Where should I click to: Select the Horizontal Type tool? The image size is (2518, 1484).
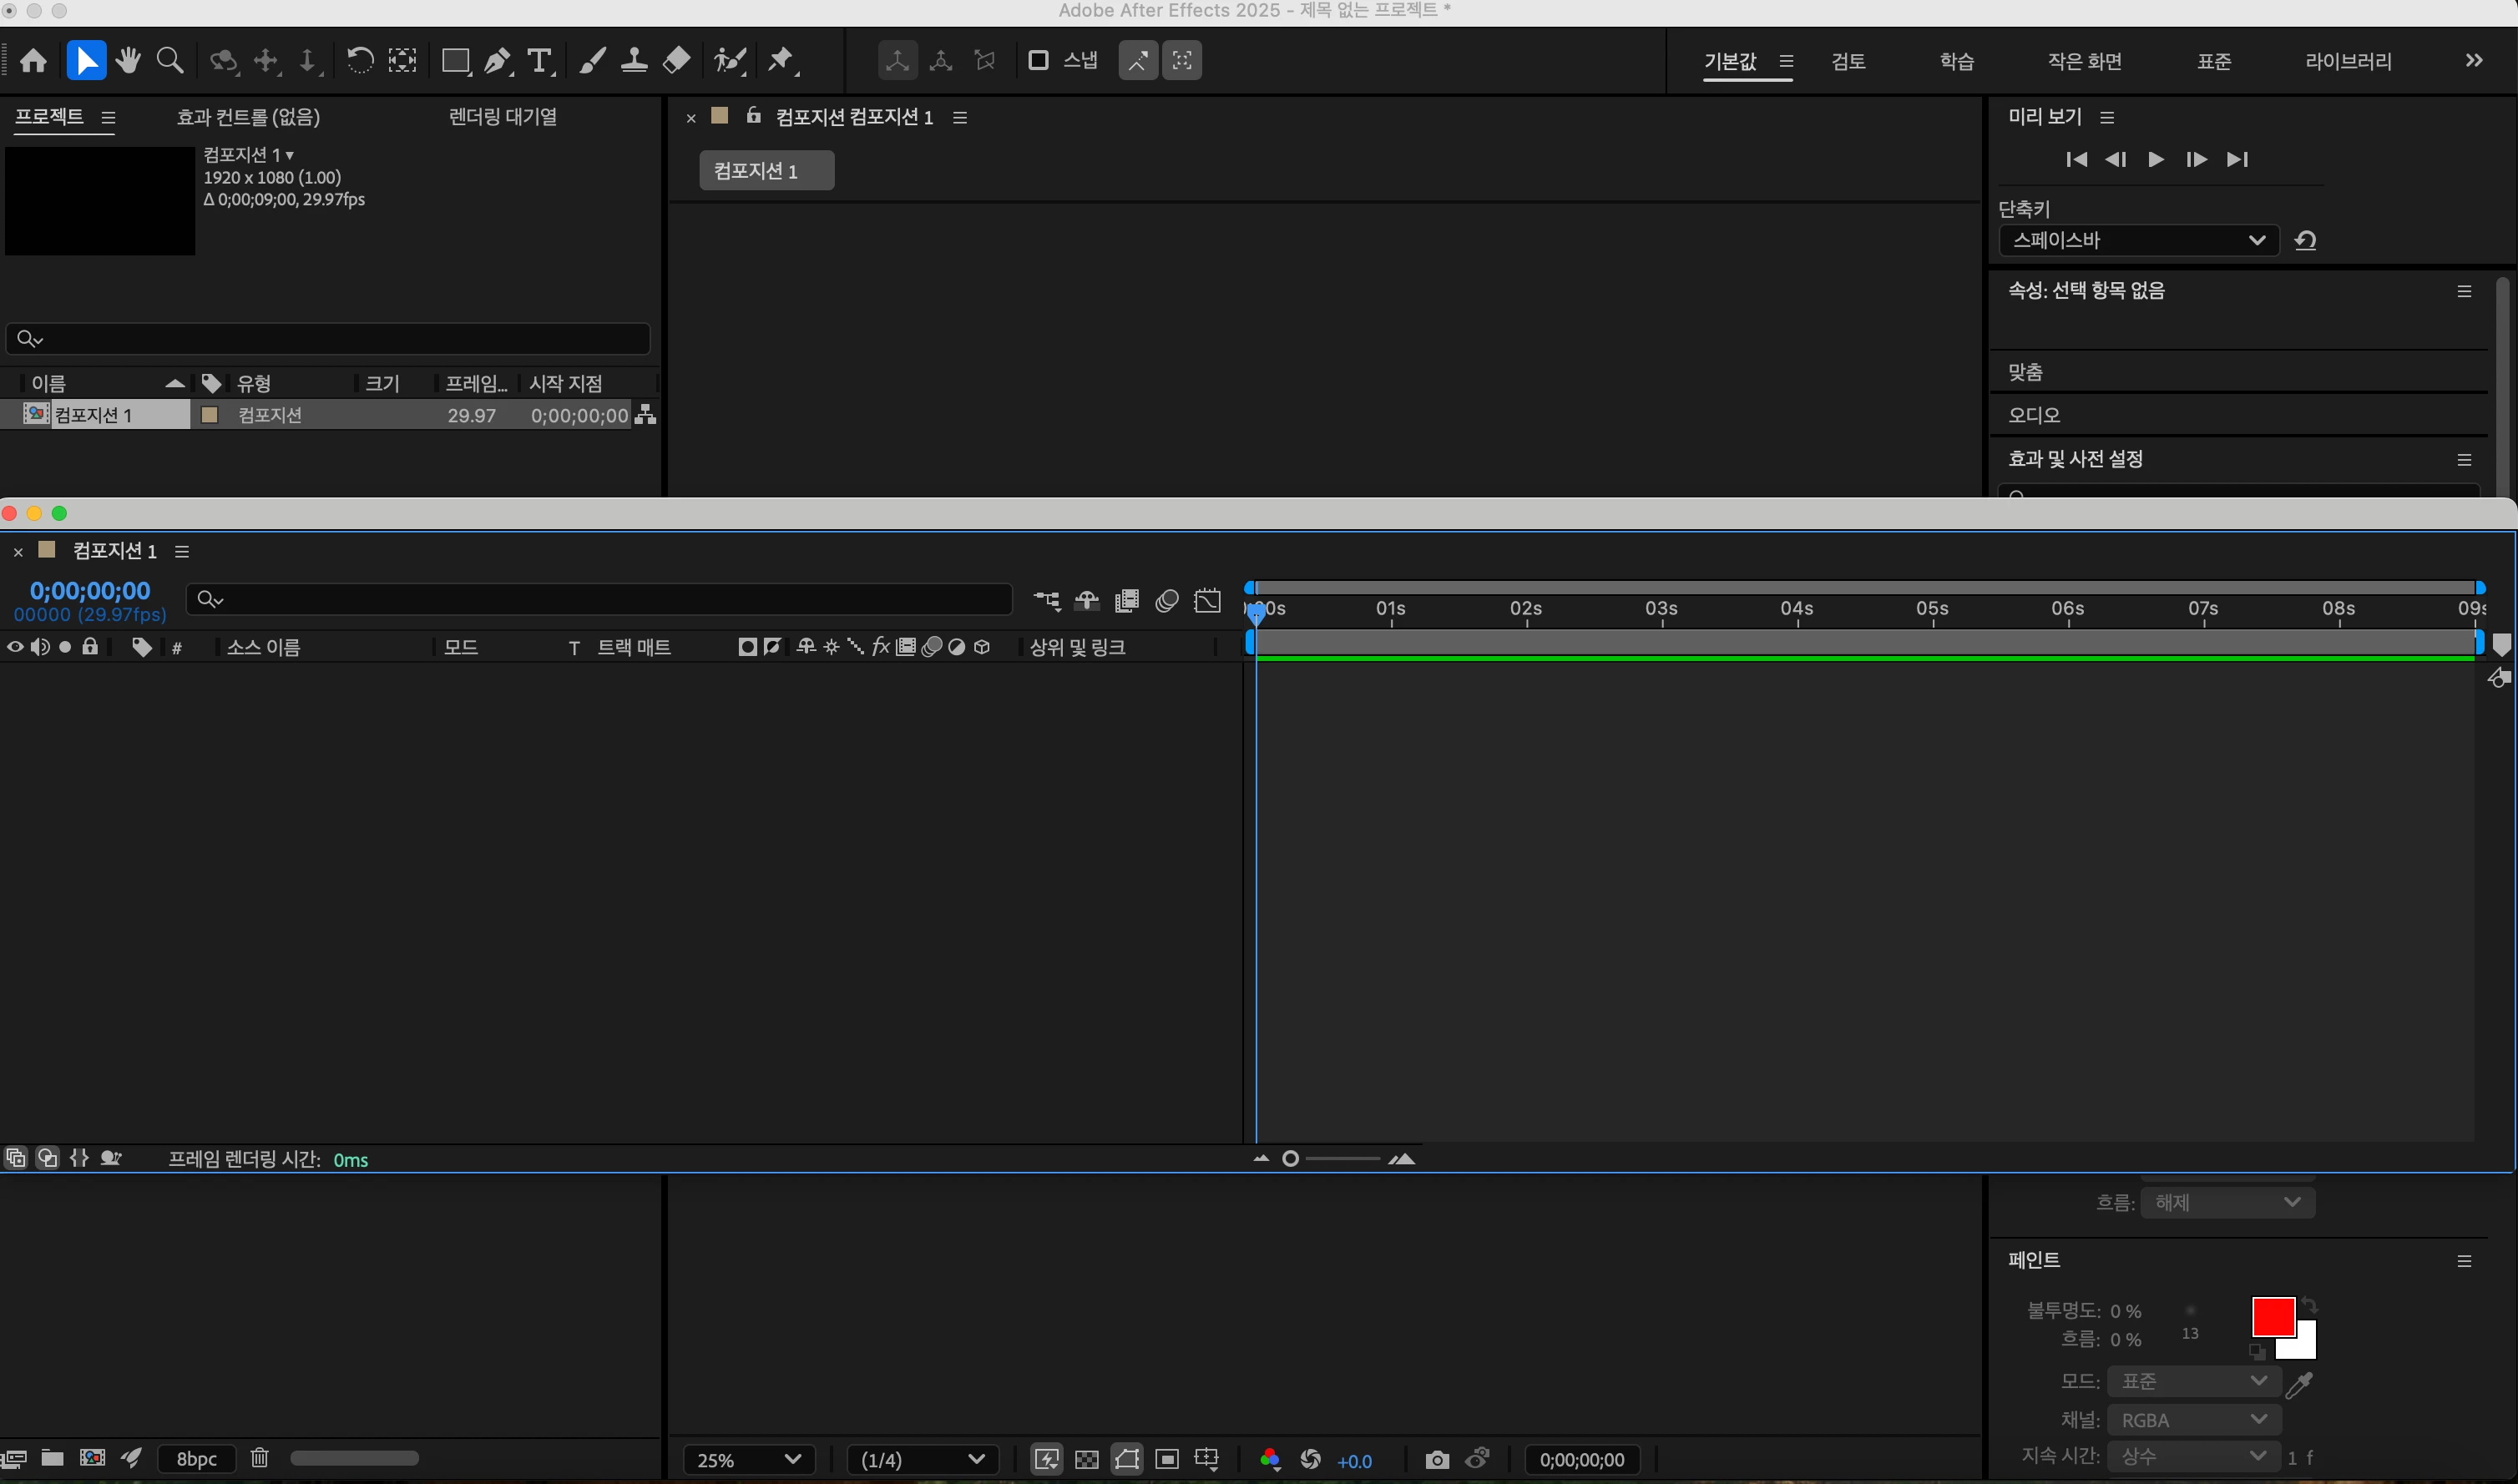pos(539,61)
